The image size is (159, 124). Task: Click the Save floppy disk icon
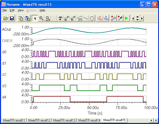(x=12, y=18)
